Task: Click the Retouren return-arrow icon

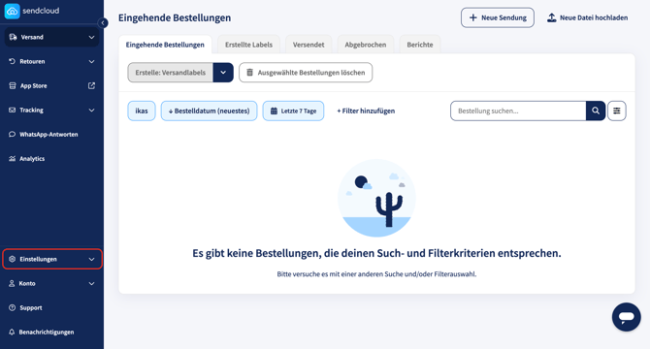Action: click(x=12, y=61)
